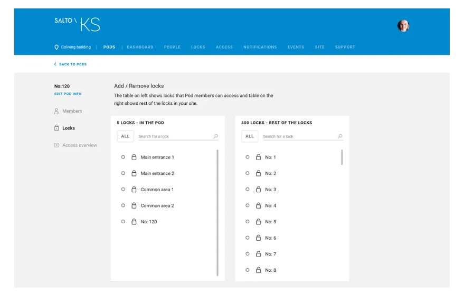Open the Notifications tab
Viewport: 464px width, 296px height.
pos(260,47)
